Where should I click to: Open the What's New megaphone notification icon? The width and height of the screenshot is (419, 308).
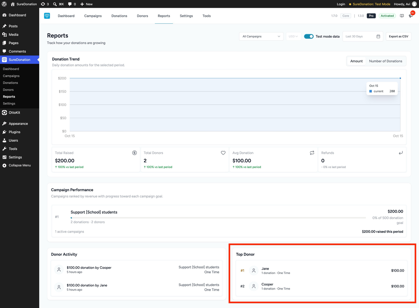point(411,16)
